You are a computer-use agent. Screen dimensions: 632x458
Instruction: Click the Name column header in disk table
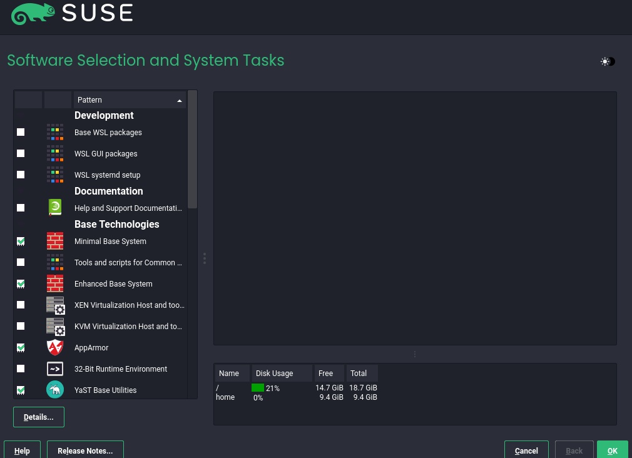(232, 374)
